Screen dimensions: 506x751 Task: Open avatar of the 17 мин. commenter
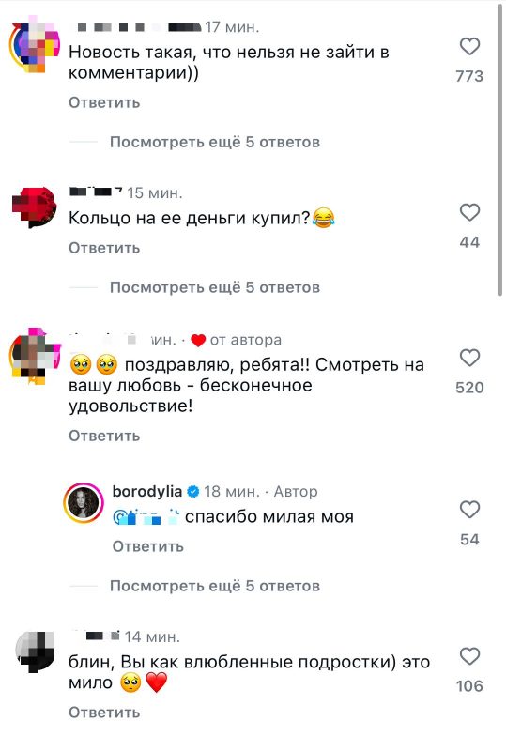coord(35,44)
